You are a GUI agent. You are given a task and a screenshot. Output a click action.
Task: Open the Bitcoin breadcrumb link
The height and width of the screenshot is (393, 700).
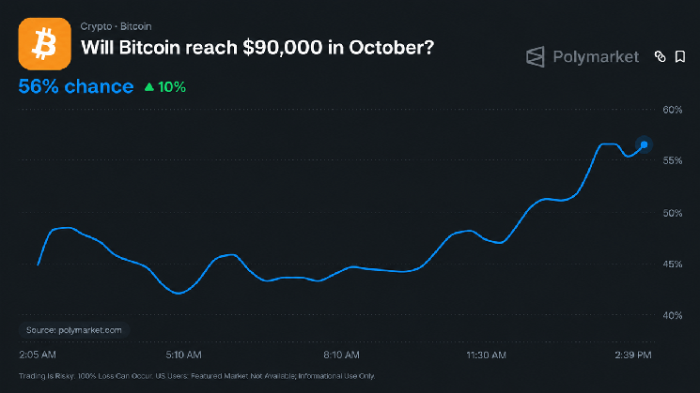coord(135,26)
